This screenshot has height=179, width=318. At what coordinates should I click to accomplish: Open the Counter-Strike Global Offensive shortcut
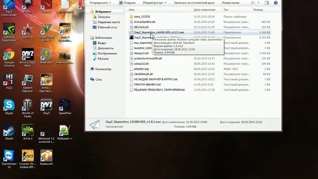[x=28, y=159]
